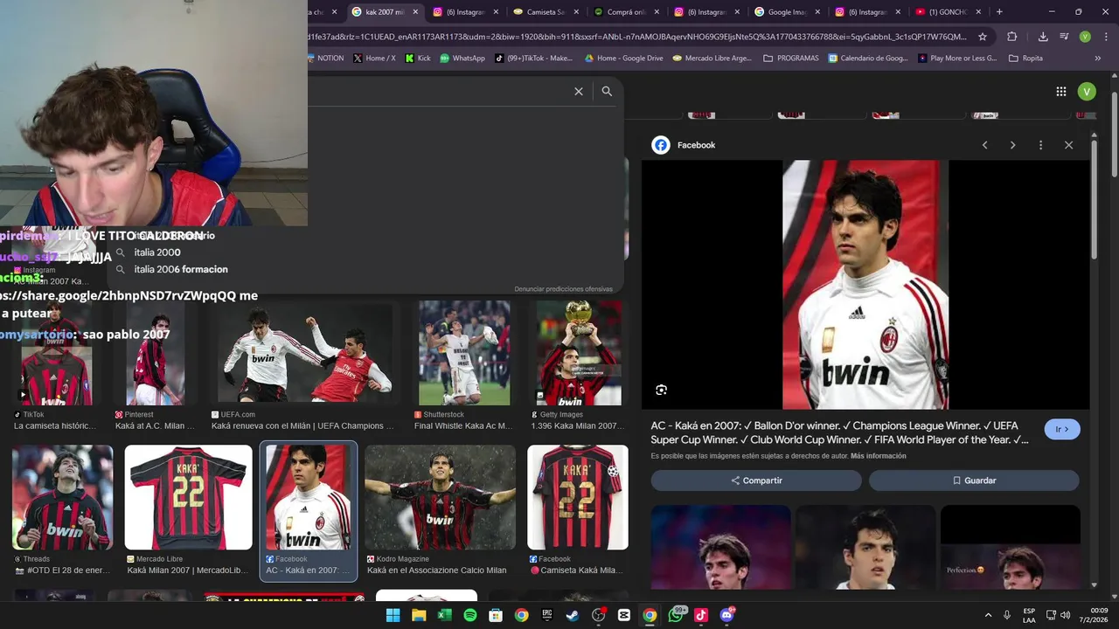Show previous image with left arrow in panel
This screenshot has width=1119, height=629.
point(984,145)
